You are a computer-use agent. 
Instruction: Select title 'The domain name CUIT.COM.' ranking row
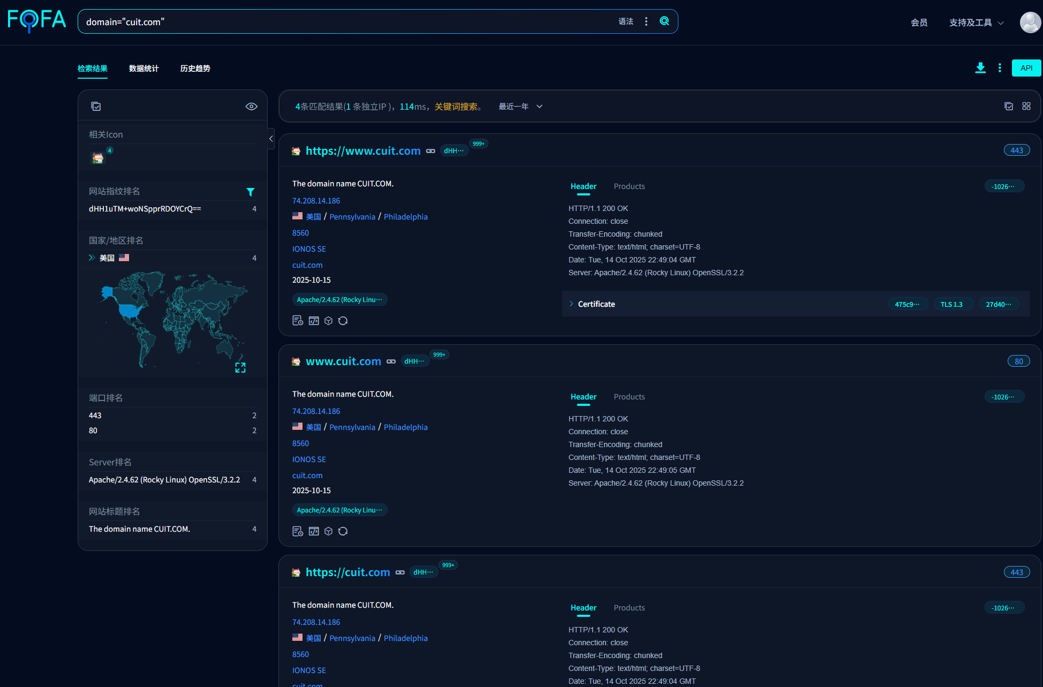pyautogui.click(x=172, y=529)
